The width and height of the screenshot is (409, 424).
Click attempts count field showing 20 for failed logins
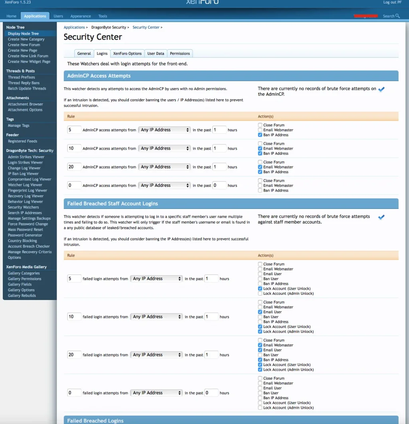(74, 355)
